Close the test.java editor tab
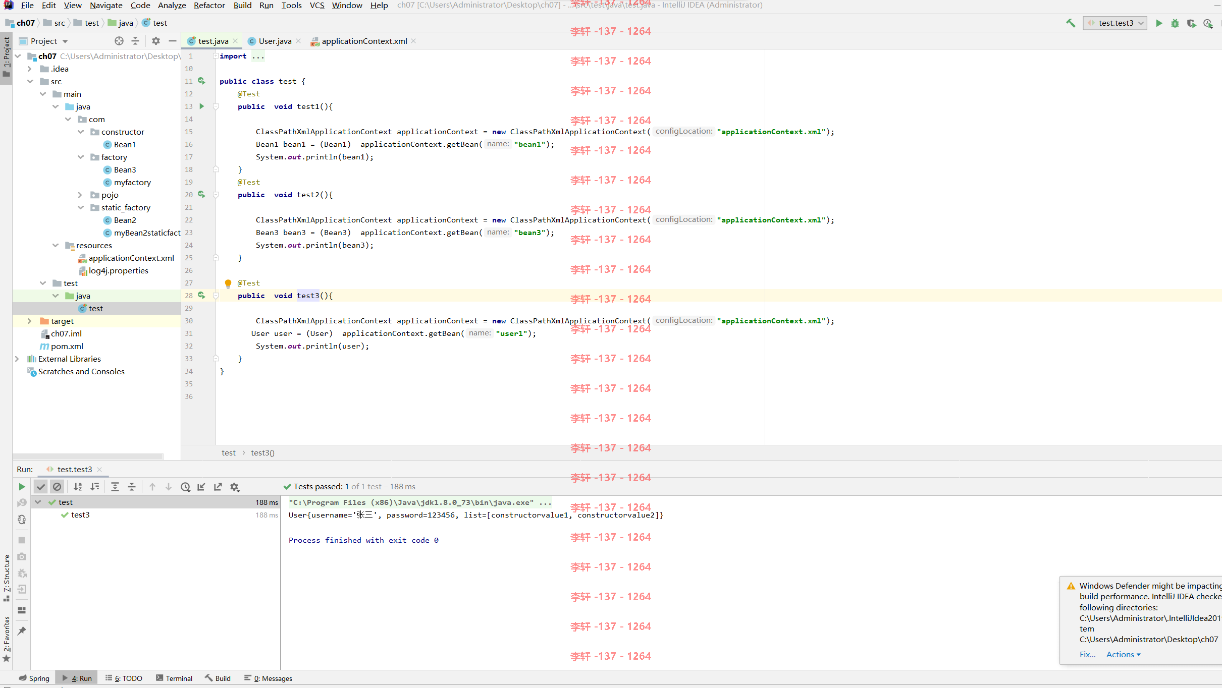The height and width of the screenshot is (688, 1222). (235, 41)
